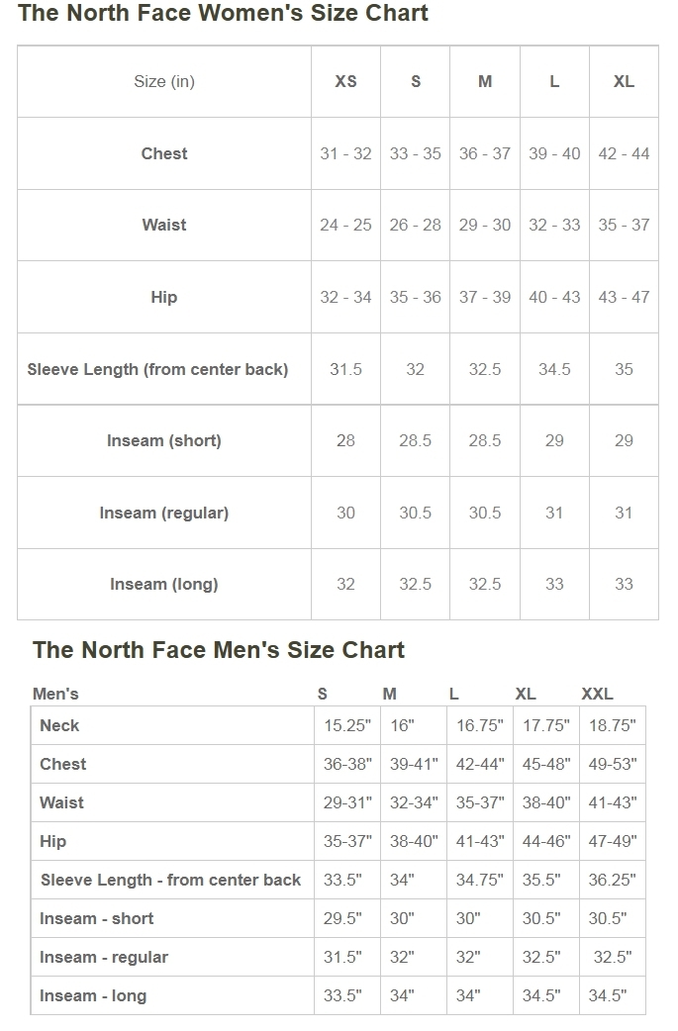Viewport: 678px width, 1031px height.
Task: Click men's 'Inseam - regular' row label
Action: click(104, 957)
